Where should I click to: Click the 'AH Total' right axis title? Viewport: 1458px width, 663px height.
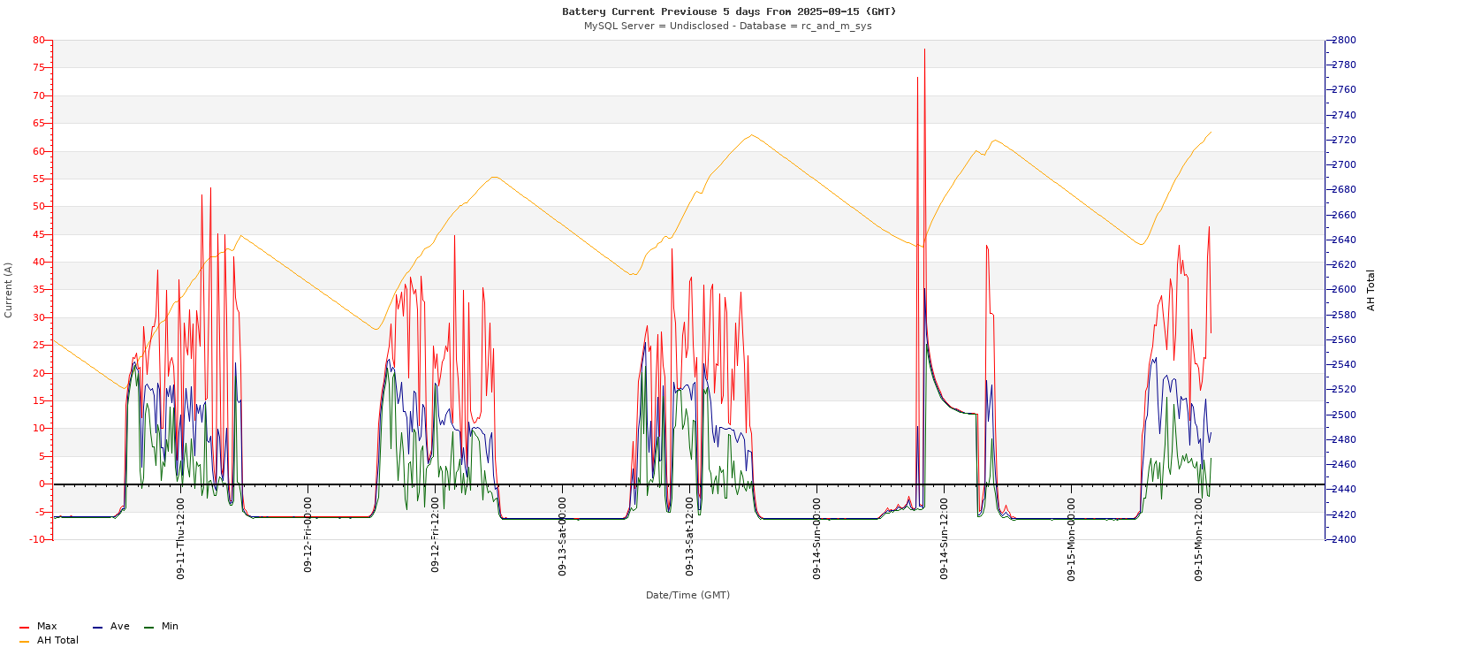(x=1371, y=290)
